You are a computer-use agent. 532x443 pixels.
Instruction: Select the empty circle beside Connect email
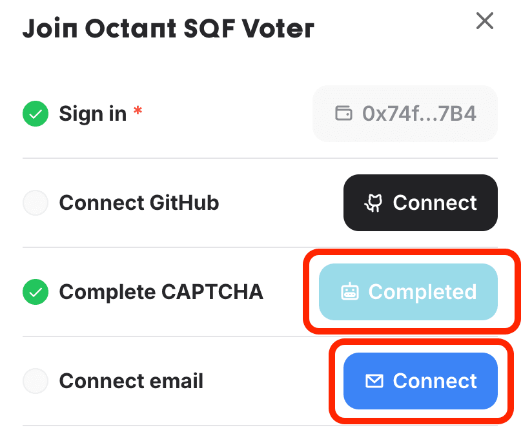(x=36, y=381)
